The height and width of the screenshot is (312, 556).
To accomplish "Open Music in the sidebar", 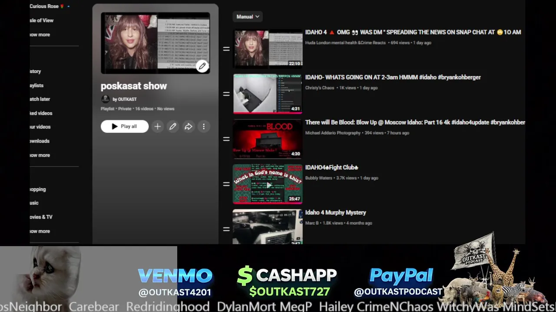I will [34, 203].
